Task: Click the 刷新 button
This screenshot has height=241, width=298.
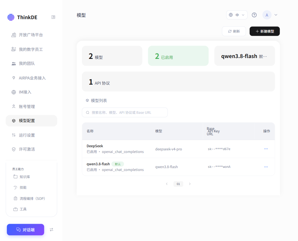Action: pos(234,31)
